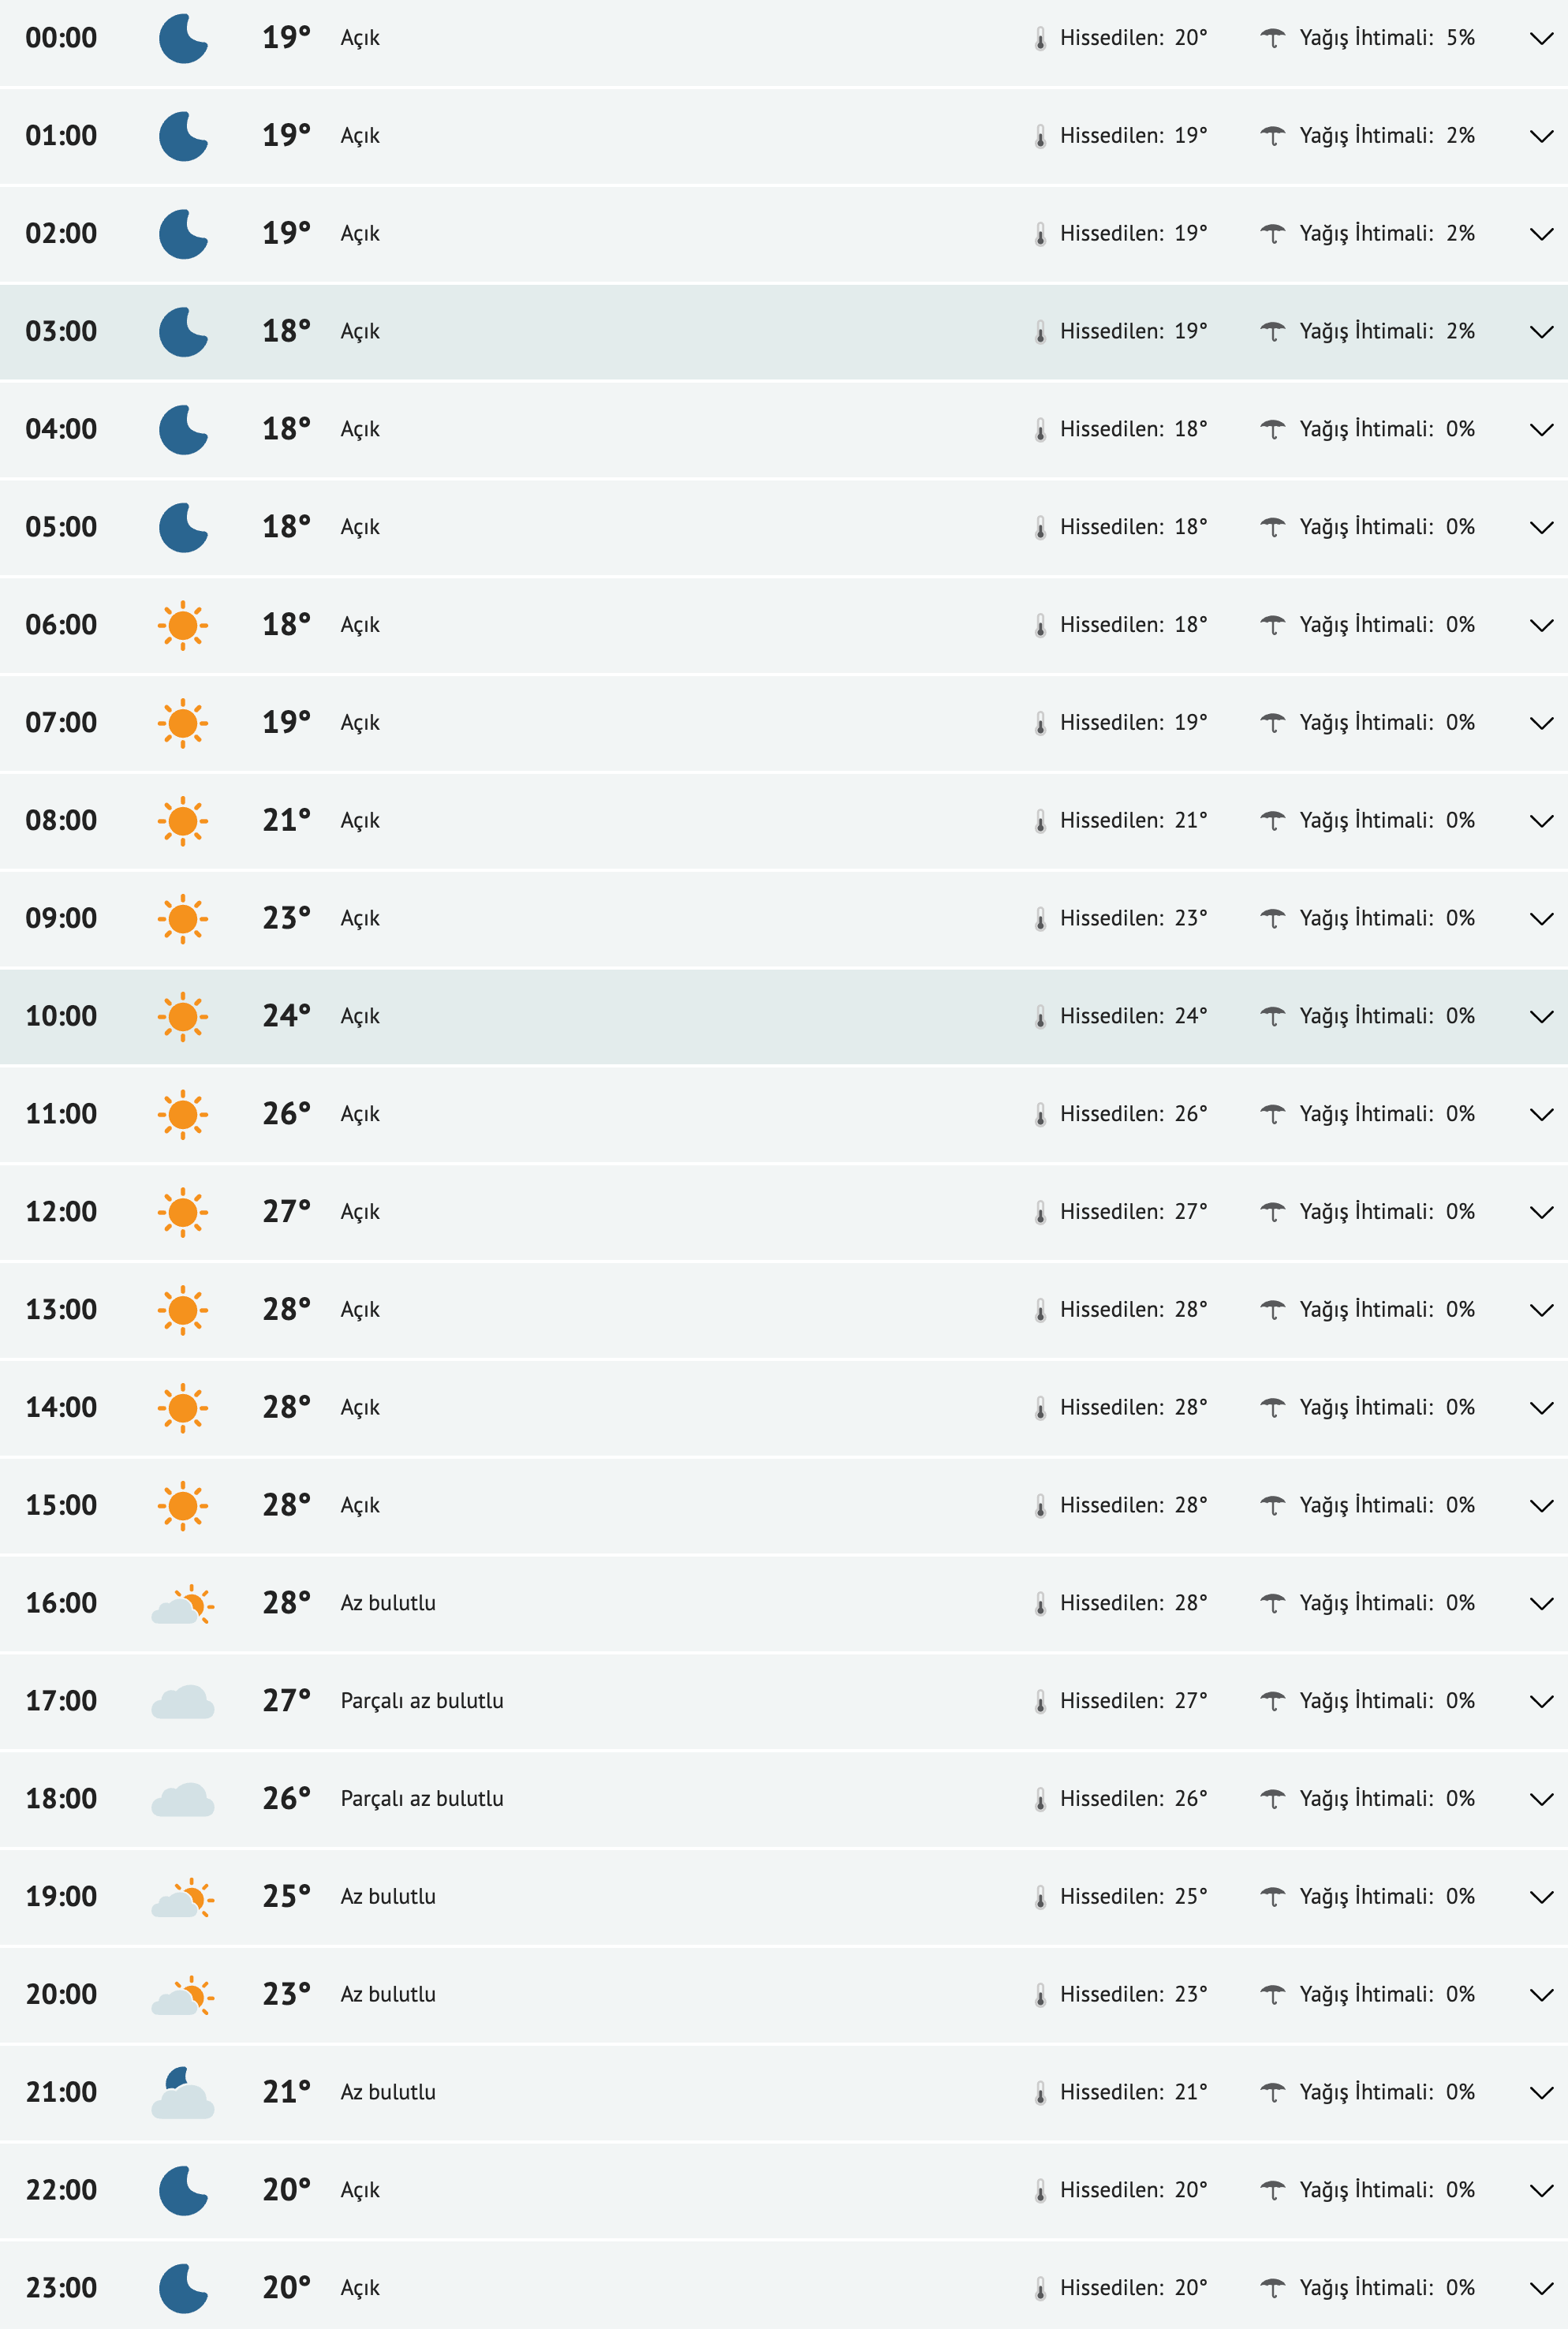This screenshot has width=1568, height=2329.
Task: Click the sun icon at 06:00
Action: [x=183, y=626]
